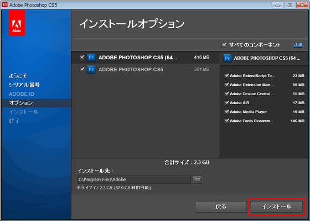
Task: Select the インストール step in sidebar
Action: point(23,112)
